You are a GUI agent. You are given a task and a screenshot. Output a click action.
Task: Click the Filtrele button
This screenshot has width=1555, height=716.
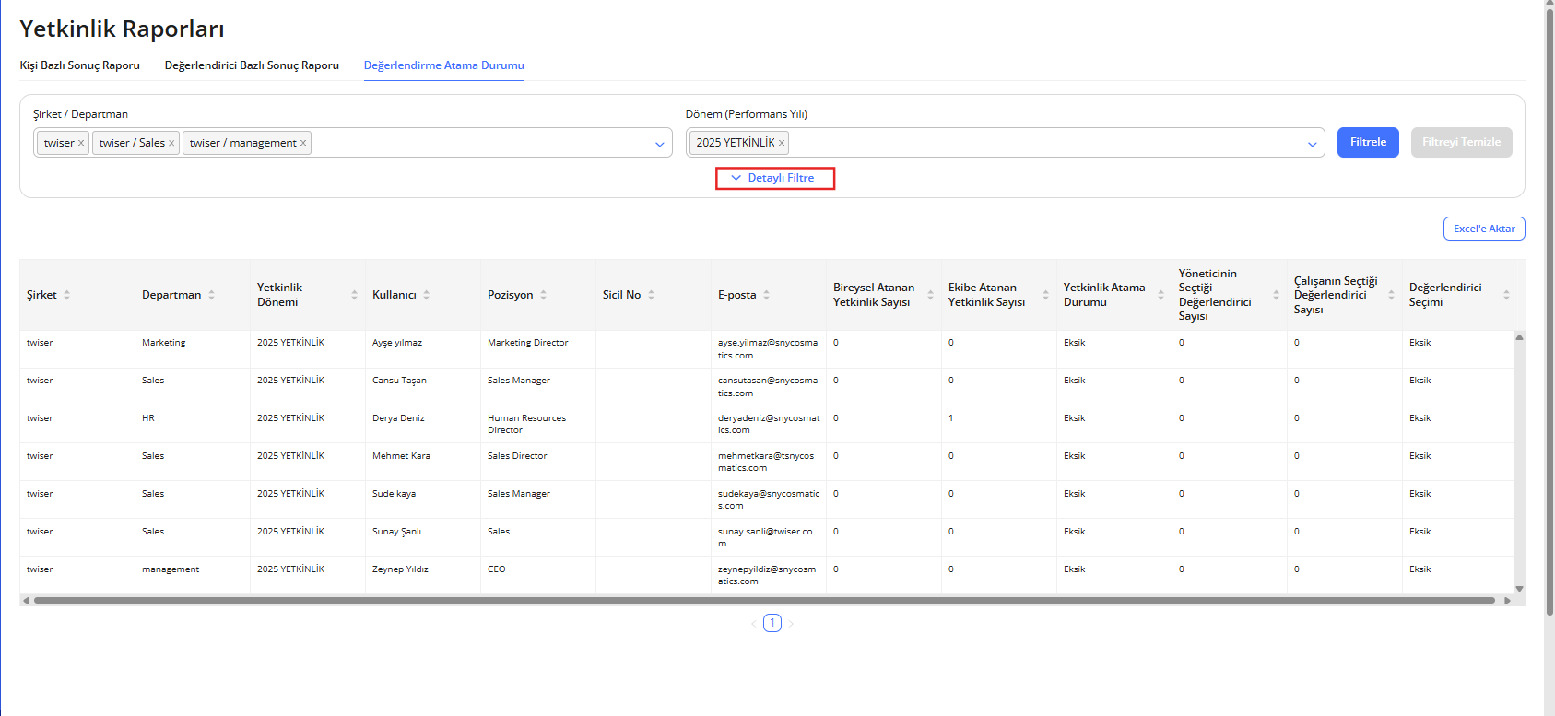pos(1368,142)
